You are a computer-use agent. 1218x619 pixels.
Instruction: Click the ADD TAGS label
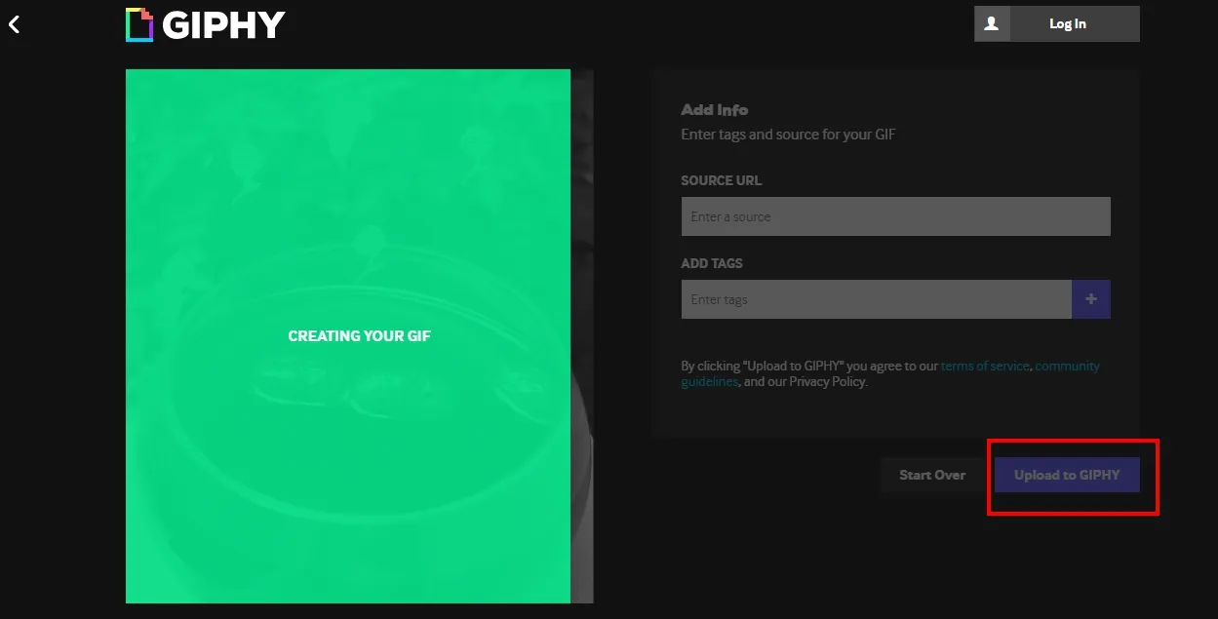pyautogui.click(x=711, y=263)
